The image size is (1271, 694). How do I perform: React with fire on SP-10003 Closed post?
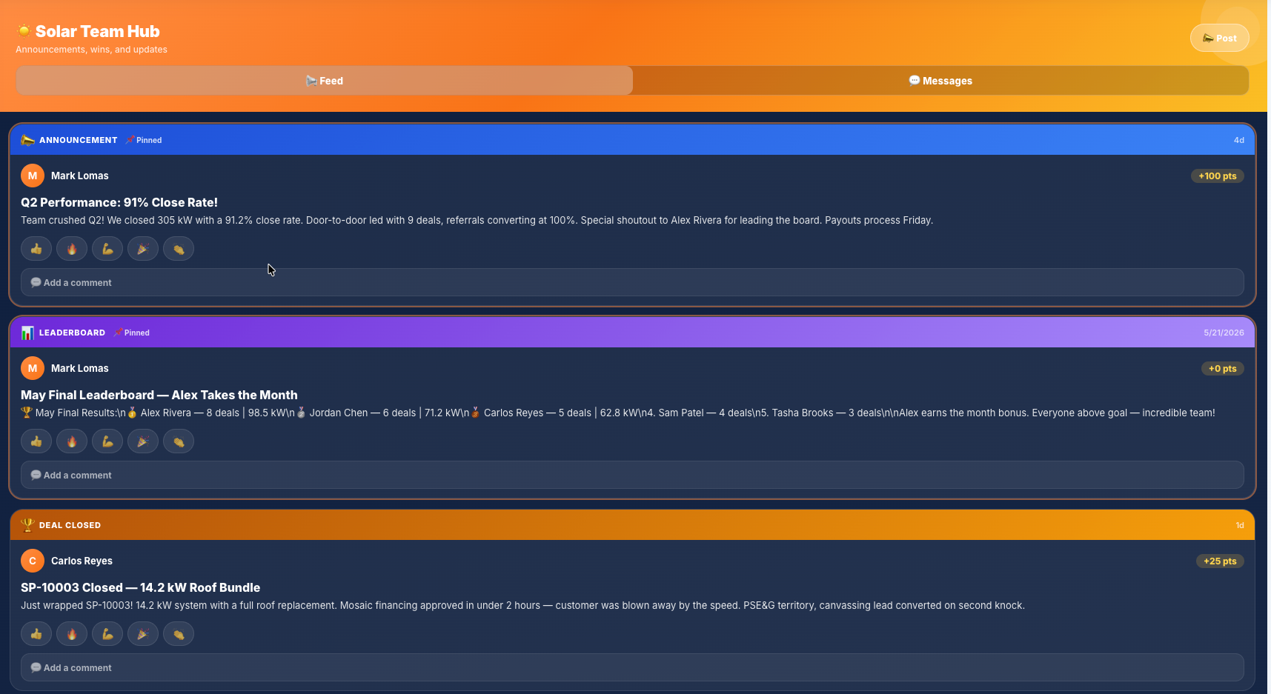click(x=72, y=634)
